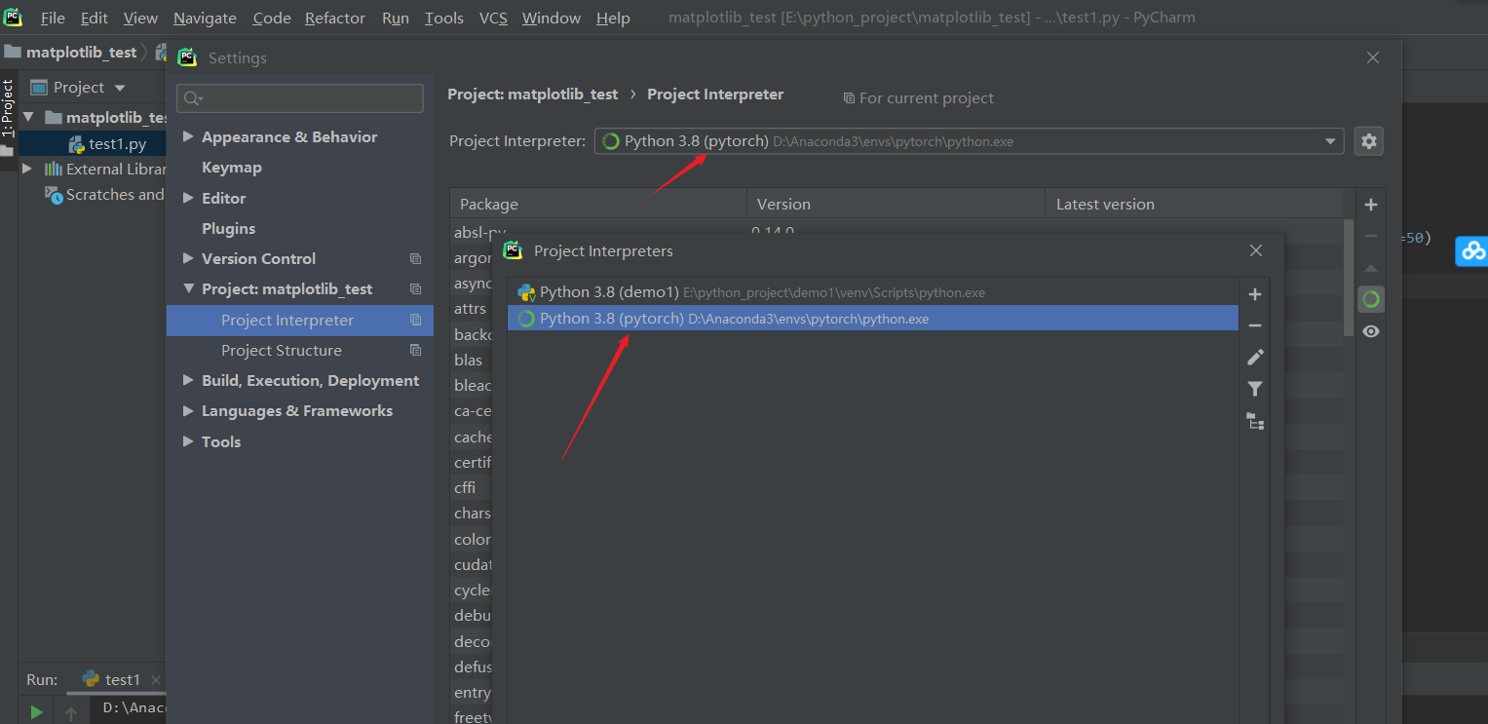The image size is (1488, 724).
Task: Click the green Conda packages toggle icon
Action: [x=1371, y=299]
